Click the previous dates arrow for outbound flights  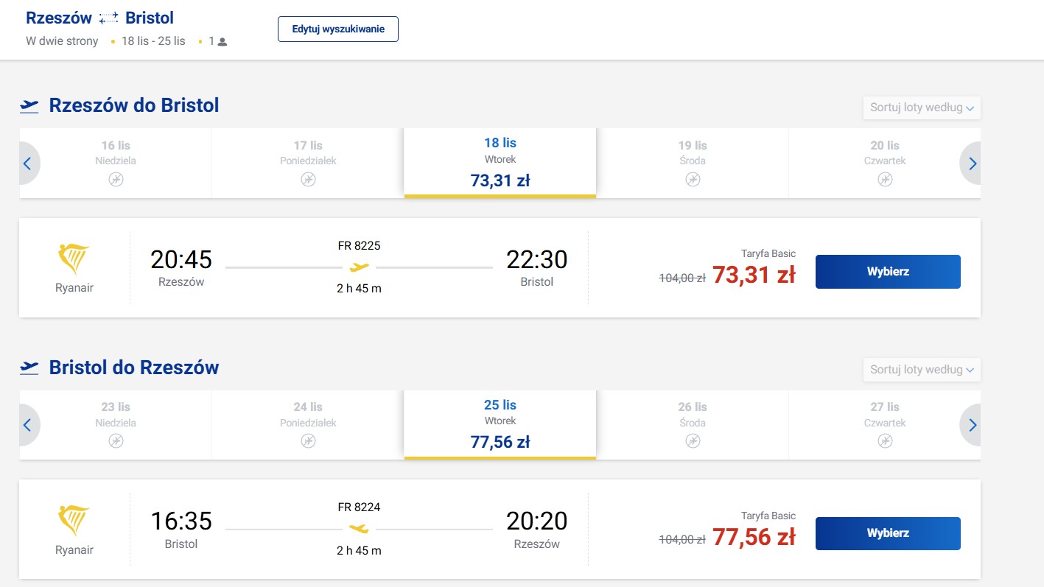click(28, 164)
